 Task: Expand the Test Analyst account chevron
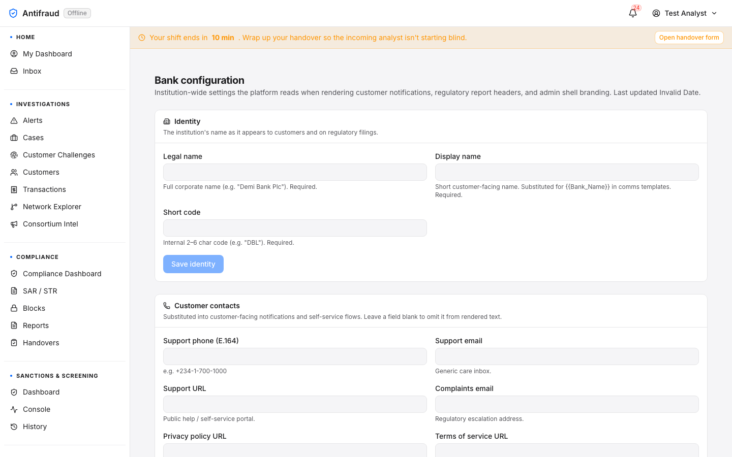714,13
